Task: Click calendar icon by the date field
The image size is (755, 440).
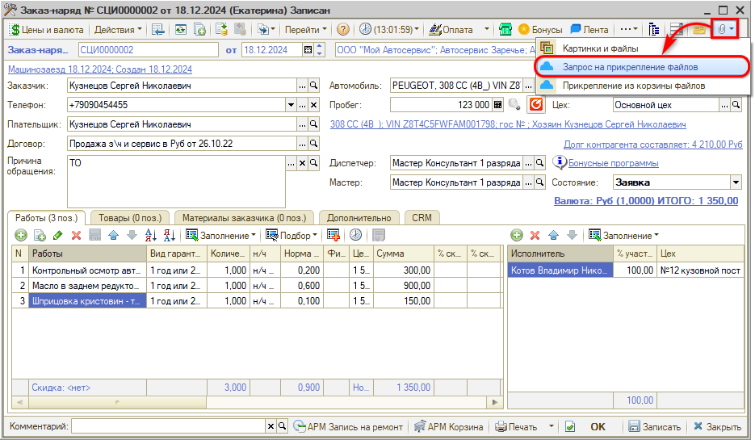Action: [308, 50]
